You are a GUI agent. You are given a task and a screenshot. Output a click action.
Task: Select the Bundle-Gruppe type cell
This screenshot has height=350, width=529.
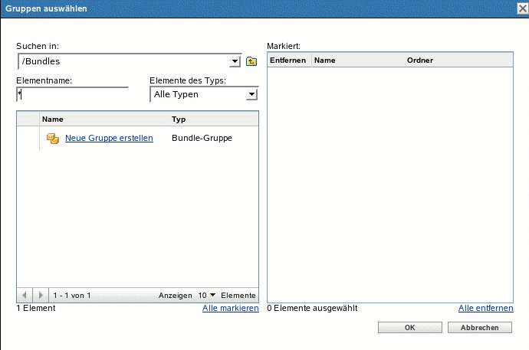pyautogui.click(x=202, y=138)
